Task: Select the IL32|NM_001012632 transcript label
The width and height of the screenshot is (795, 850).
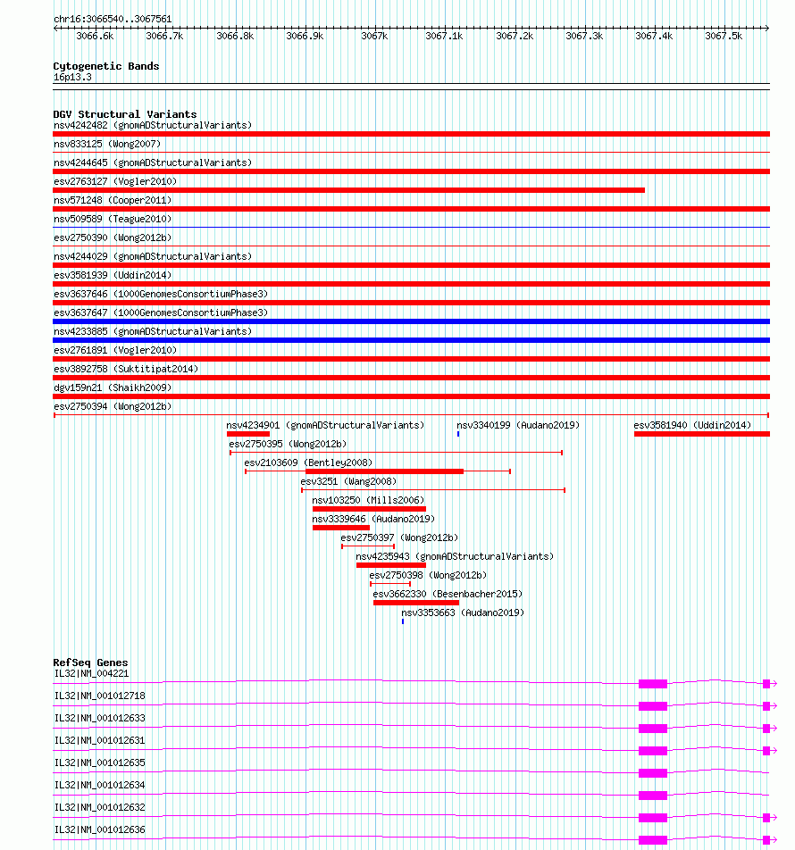Action: coord(100,807)
